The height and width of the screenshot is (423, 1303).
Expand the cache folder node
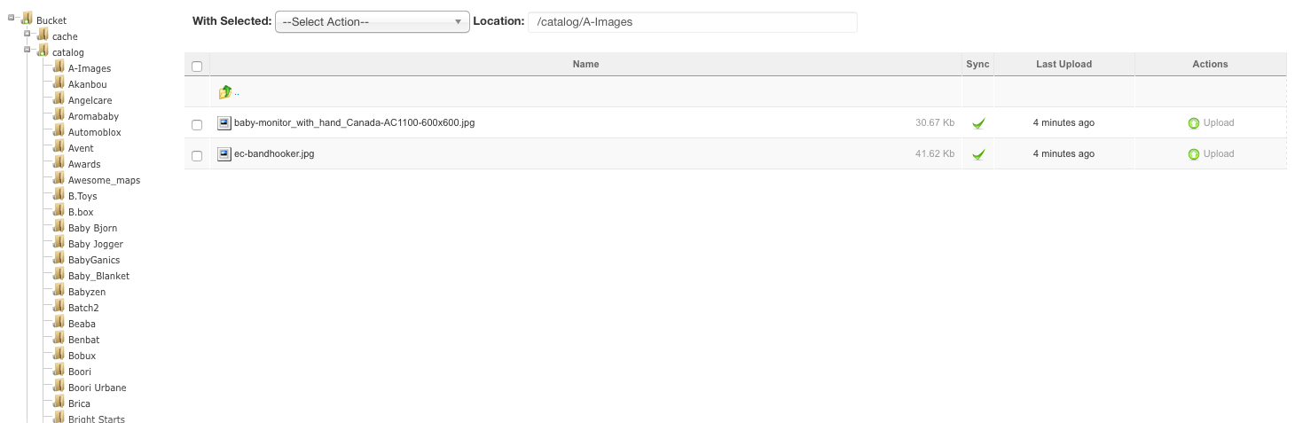coord(27,34)
